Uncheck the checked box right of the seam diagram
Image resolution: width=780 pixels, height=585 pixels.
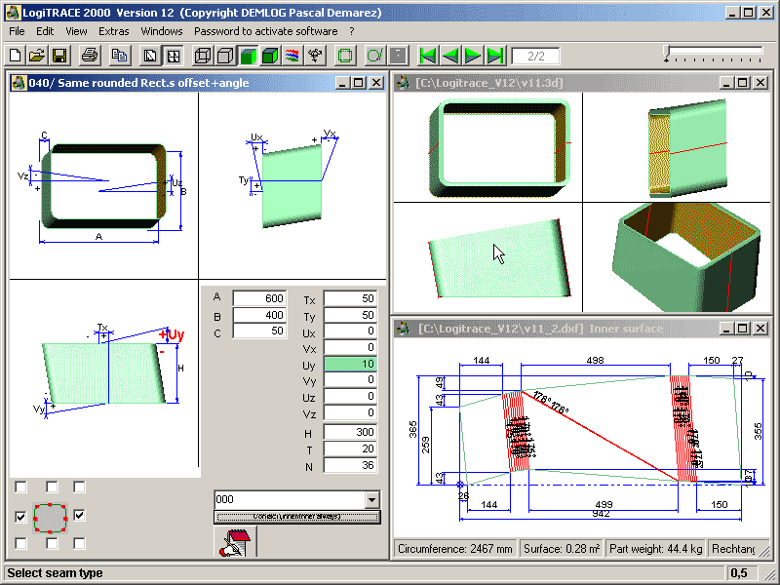pos(79,516)
